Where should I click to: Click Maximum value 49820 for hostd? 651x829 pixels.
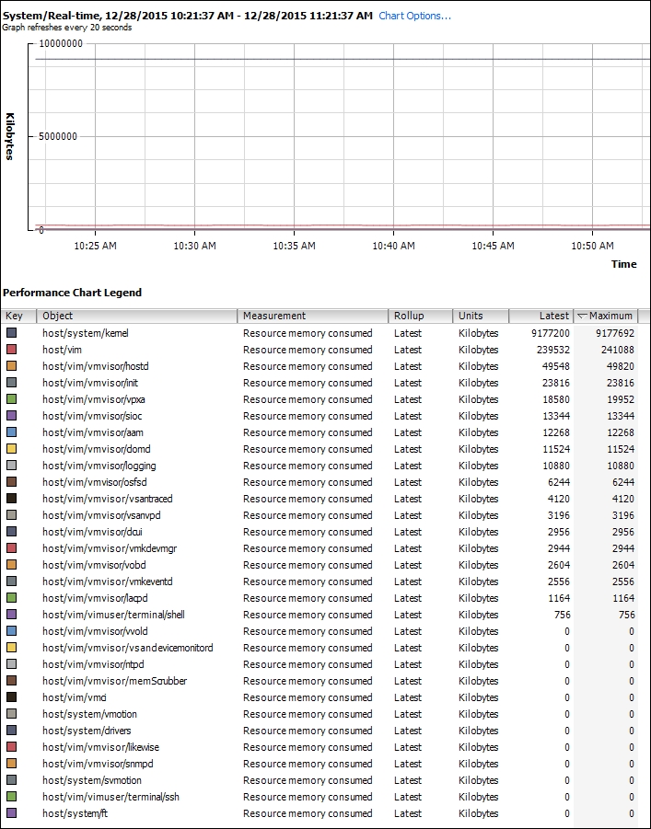click(621, 366)
